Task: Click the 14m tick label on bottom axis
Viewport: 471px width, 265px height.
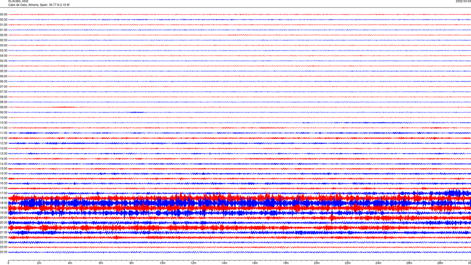Action: point(224,263)
